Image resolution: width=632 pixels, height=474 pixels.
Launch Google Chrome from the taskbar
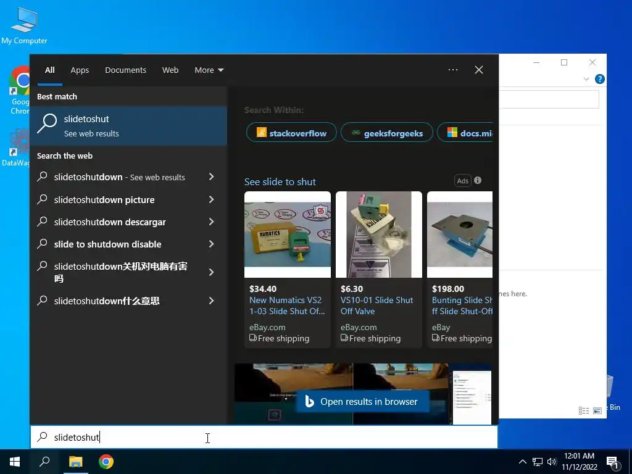point(106,462)
